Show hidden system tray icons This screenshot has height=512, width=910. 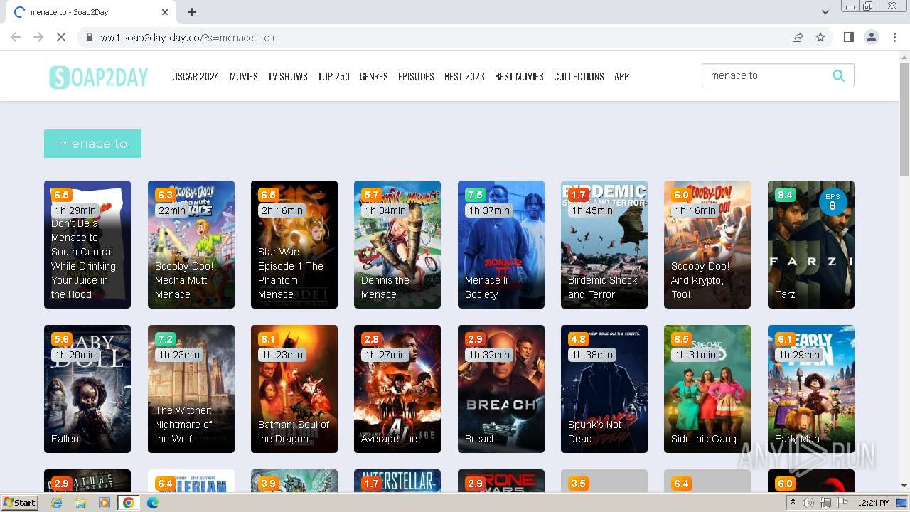coord(793,503)
